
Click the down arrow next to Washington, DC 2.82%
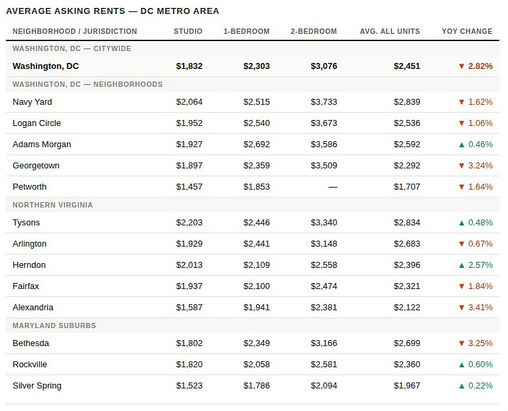(462, 66)
